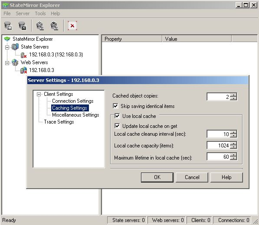Image resolution: width=259 pixels, height=225 pixels.
Task: Open the Server menu
Action: 23,13
